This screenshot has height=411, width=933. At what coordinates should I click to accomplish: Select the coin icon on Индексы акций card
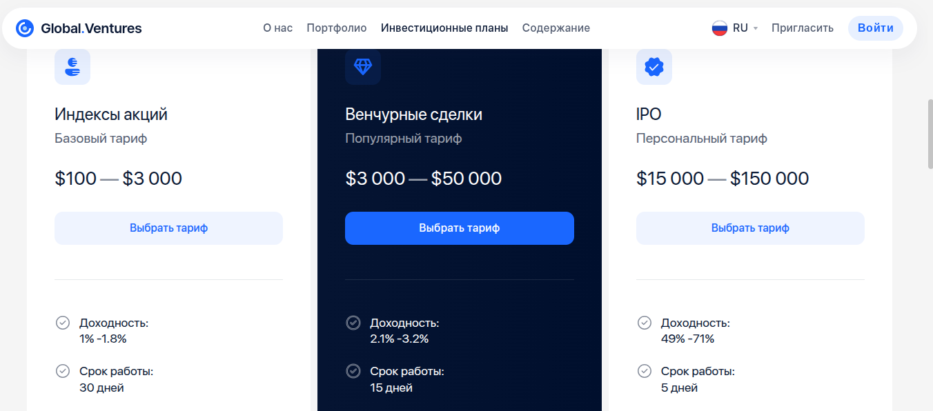click(x=72, y=67)
